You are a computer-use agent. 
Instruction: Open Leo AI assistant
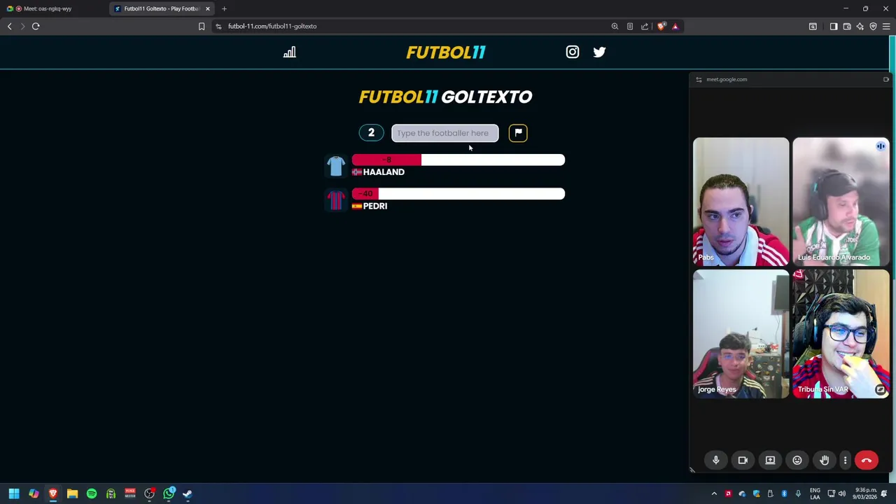pyautogui.click(x=860, y=27)
